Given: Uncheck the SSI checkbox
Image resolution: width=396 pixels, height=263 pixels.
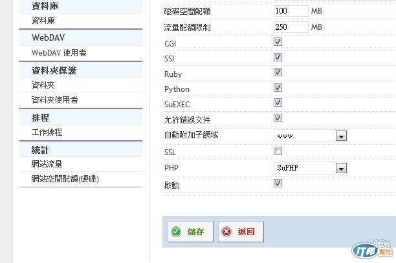Looking at the screenshot, I should click(x=278, y=58).
